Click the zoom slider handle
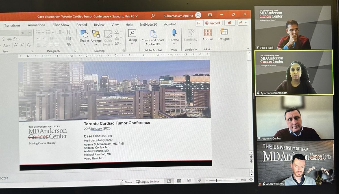Image resolution: width=339 pixels, height=194 pixels. (x=217, y=180)
